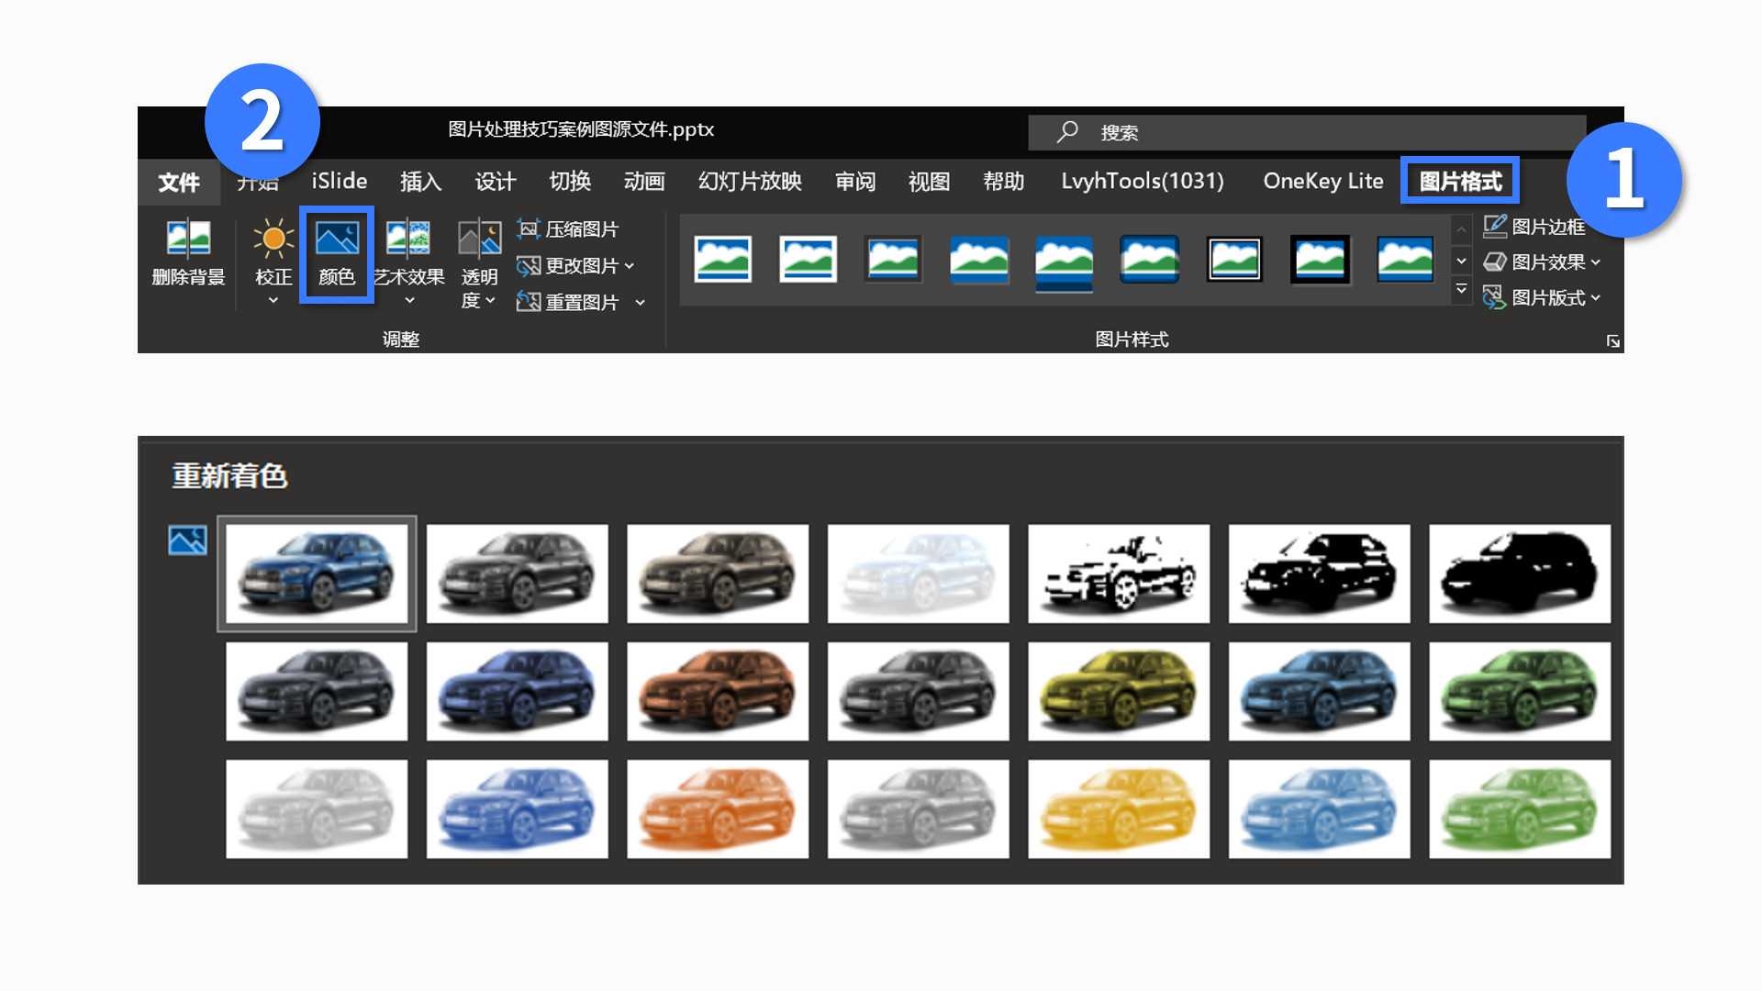Select the dark blue recolor car swatch
This screenshot has width=1762, height=991.
coord(518,691)
